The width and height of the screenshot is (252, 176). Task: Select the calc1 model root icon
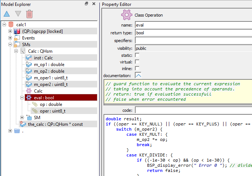coord(11,24)
